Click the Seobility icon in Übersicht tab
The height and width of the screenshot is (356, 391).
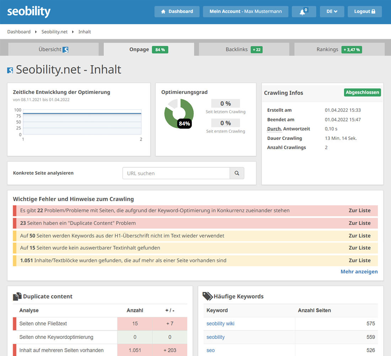[65, 49]
